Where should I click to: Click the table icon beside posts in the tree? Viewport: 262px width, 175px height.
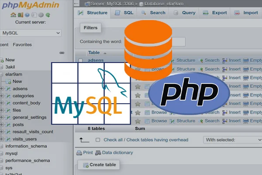pyautogui.click(x=8, y=125)
